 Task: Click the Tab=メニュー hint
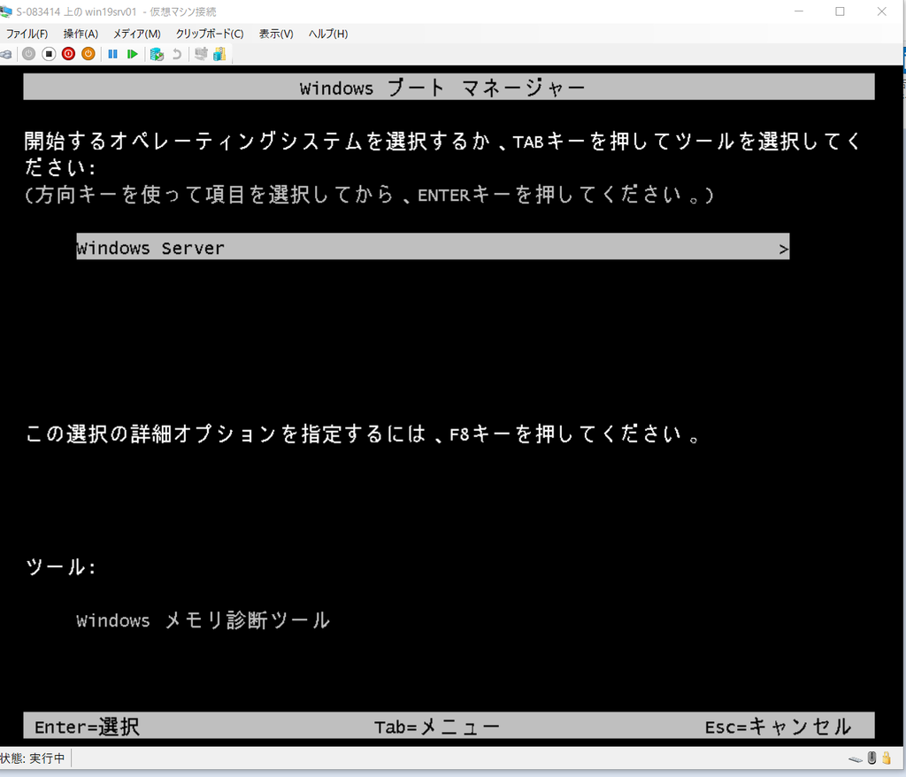pyautogui.click(x=437, y=727)
